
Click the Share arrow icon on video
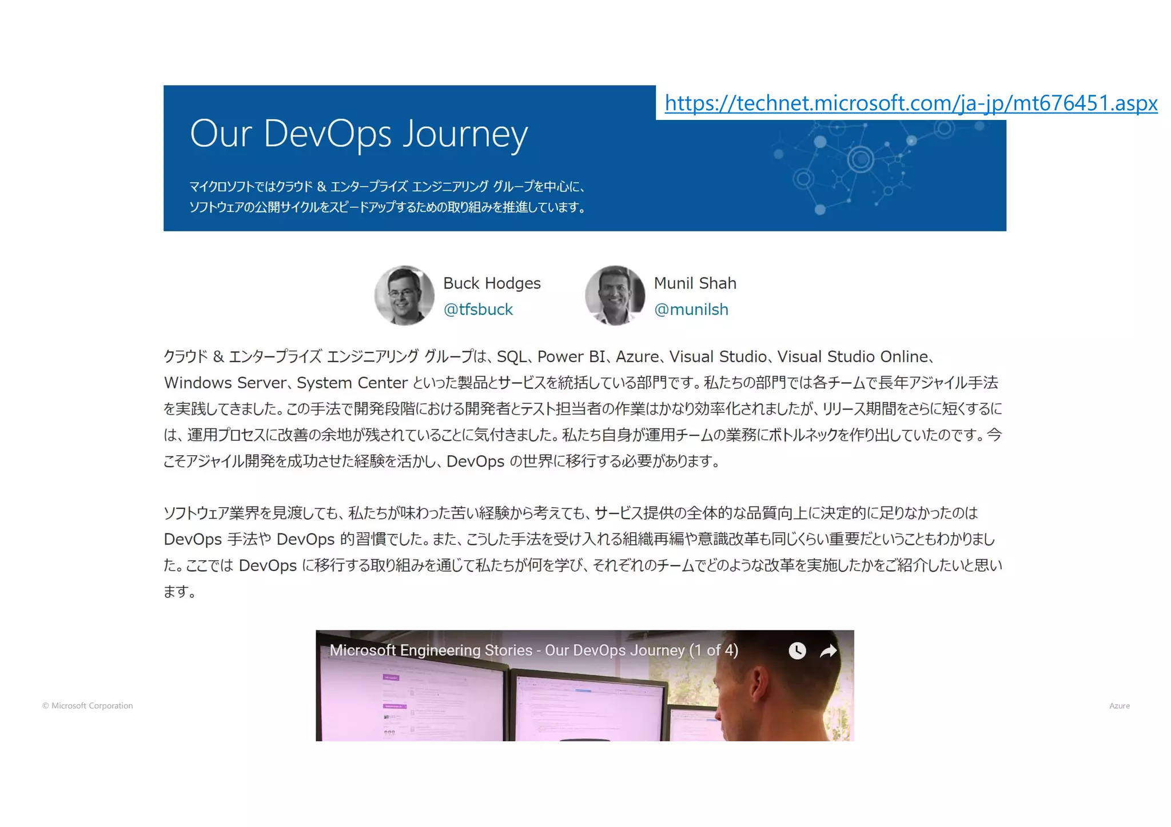click(828, 651)
